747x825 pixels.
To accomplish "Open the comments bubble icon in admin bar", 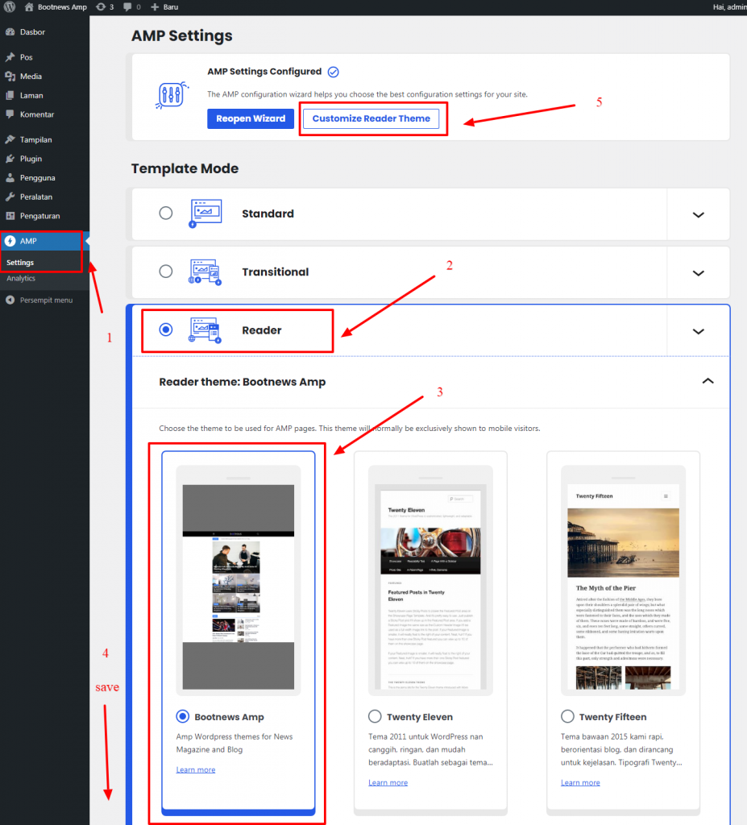I will coord(127,6).
